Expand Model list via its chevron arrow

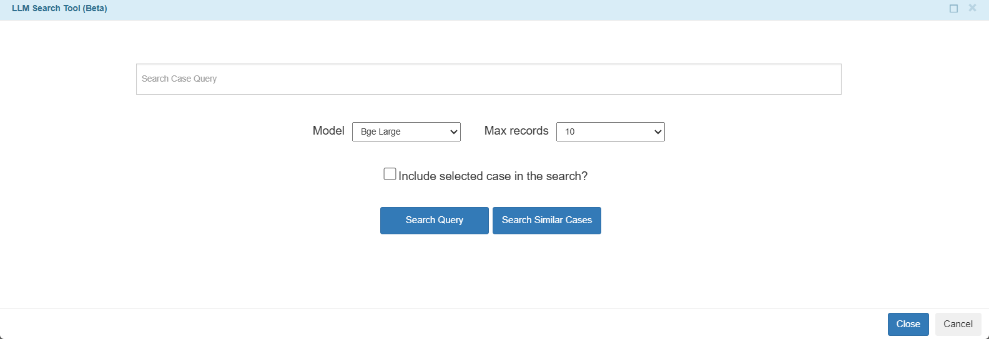(x=454, y=132)
